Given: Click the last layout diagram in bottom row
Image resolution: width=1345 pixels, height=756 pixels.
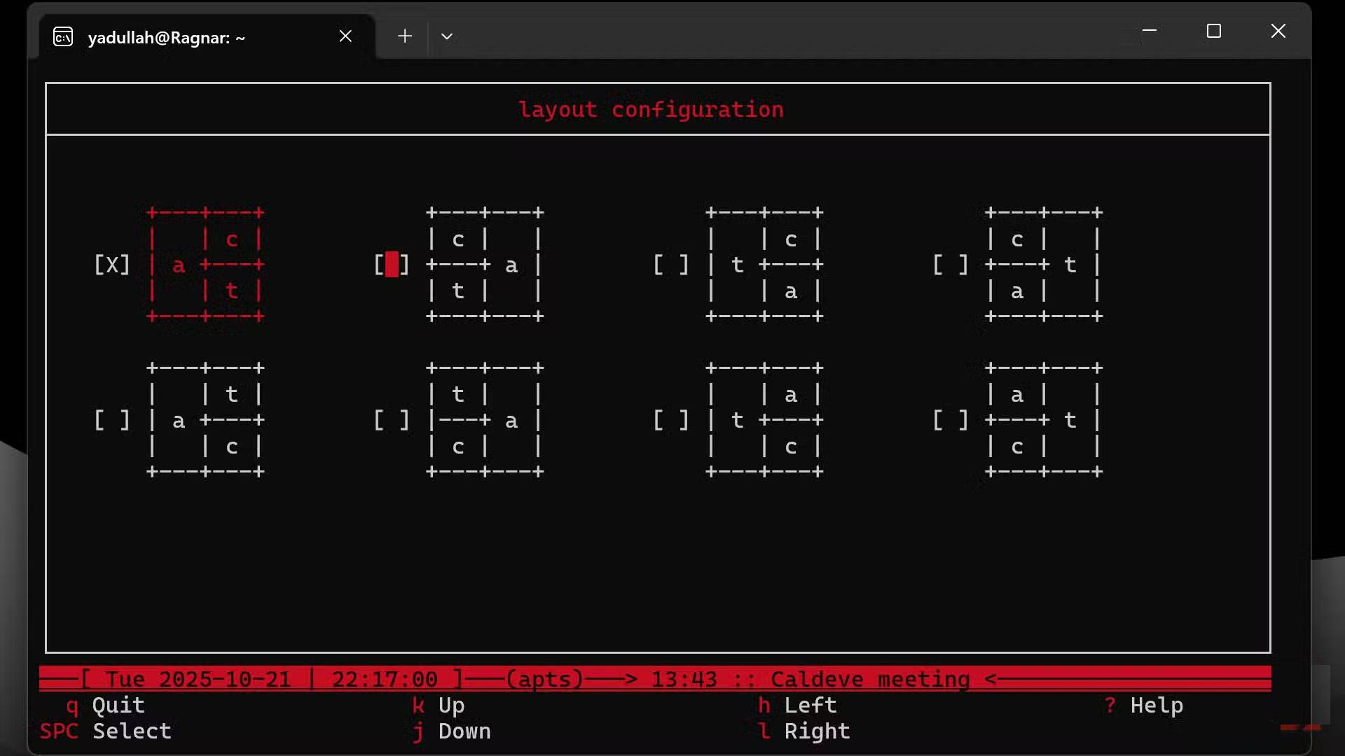Looking at the screenshot, I should click(1044, 420).
